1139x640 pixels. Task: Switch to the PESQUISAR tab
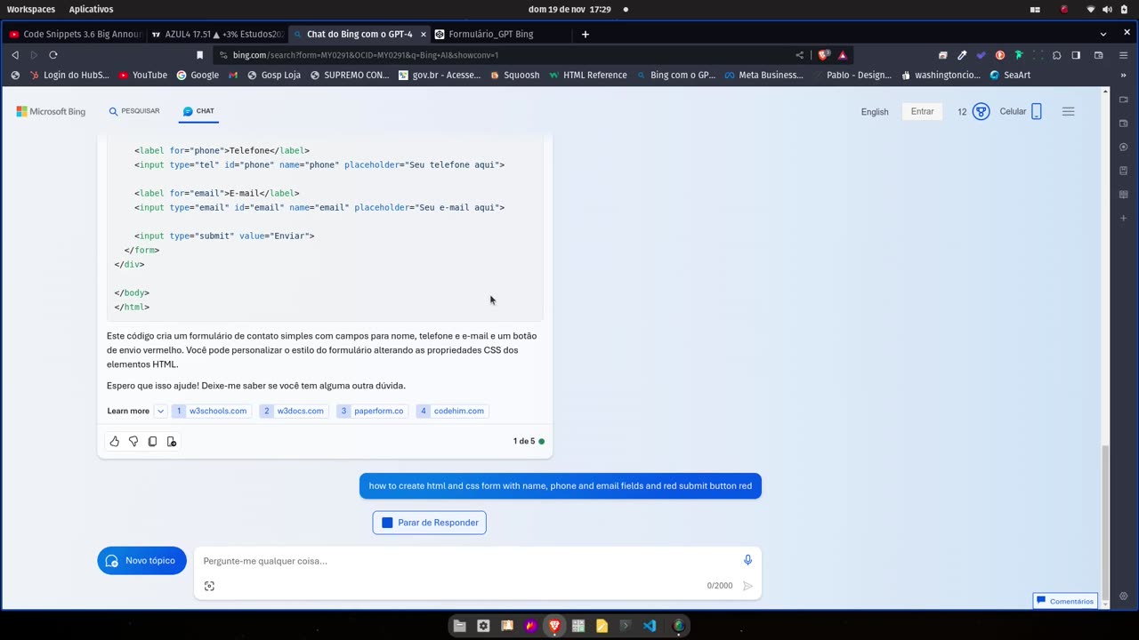(134, 111)
